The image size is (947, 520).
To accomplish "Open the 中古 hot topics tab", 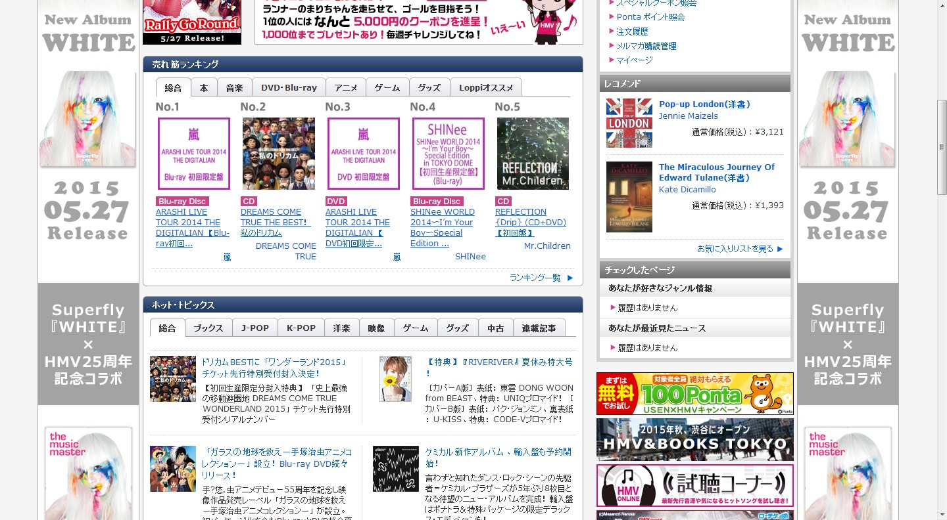I will (x=495, y=328).
